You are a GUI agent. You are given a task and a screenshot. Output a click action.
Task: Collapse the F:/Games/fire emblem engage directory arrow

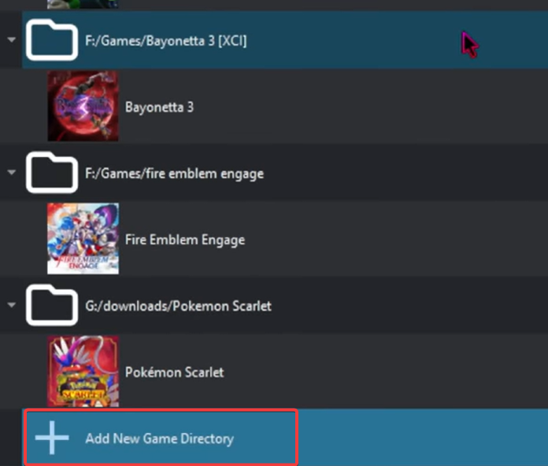coord(12,172)
